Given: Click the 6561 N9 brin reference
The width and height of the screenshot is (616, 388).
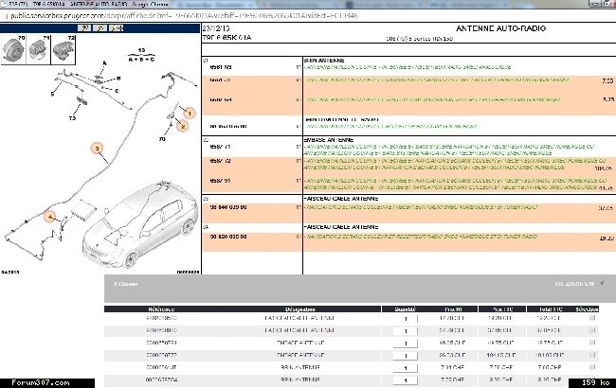Looking at the screenshot, I should tap(221, 67).
